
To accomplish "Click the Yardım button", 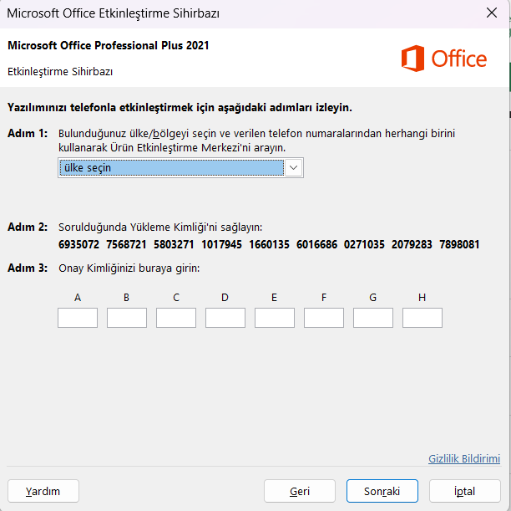I will tap(43, 491).
